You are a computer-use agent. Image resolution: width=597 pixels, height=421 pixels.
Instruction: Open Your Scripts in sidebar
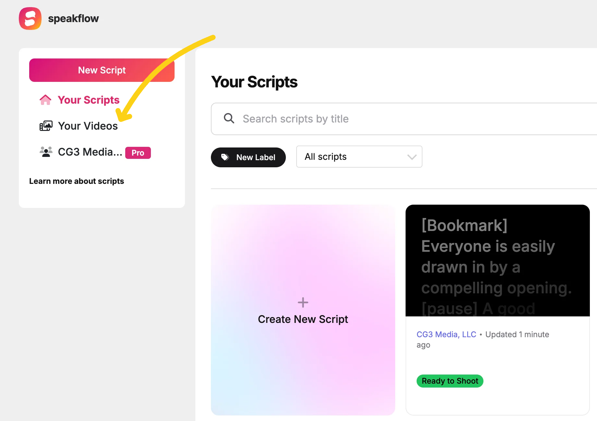tap(89, 100)
